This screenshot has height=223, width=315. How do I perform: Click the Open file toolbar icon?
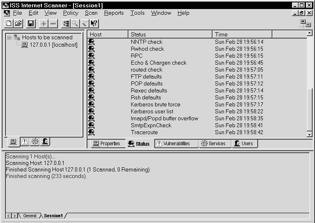(x=18, y=24)
